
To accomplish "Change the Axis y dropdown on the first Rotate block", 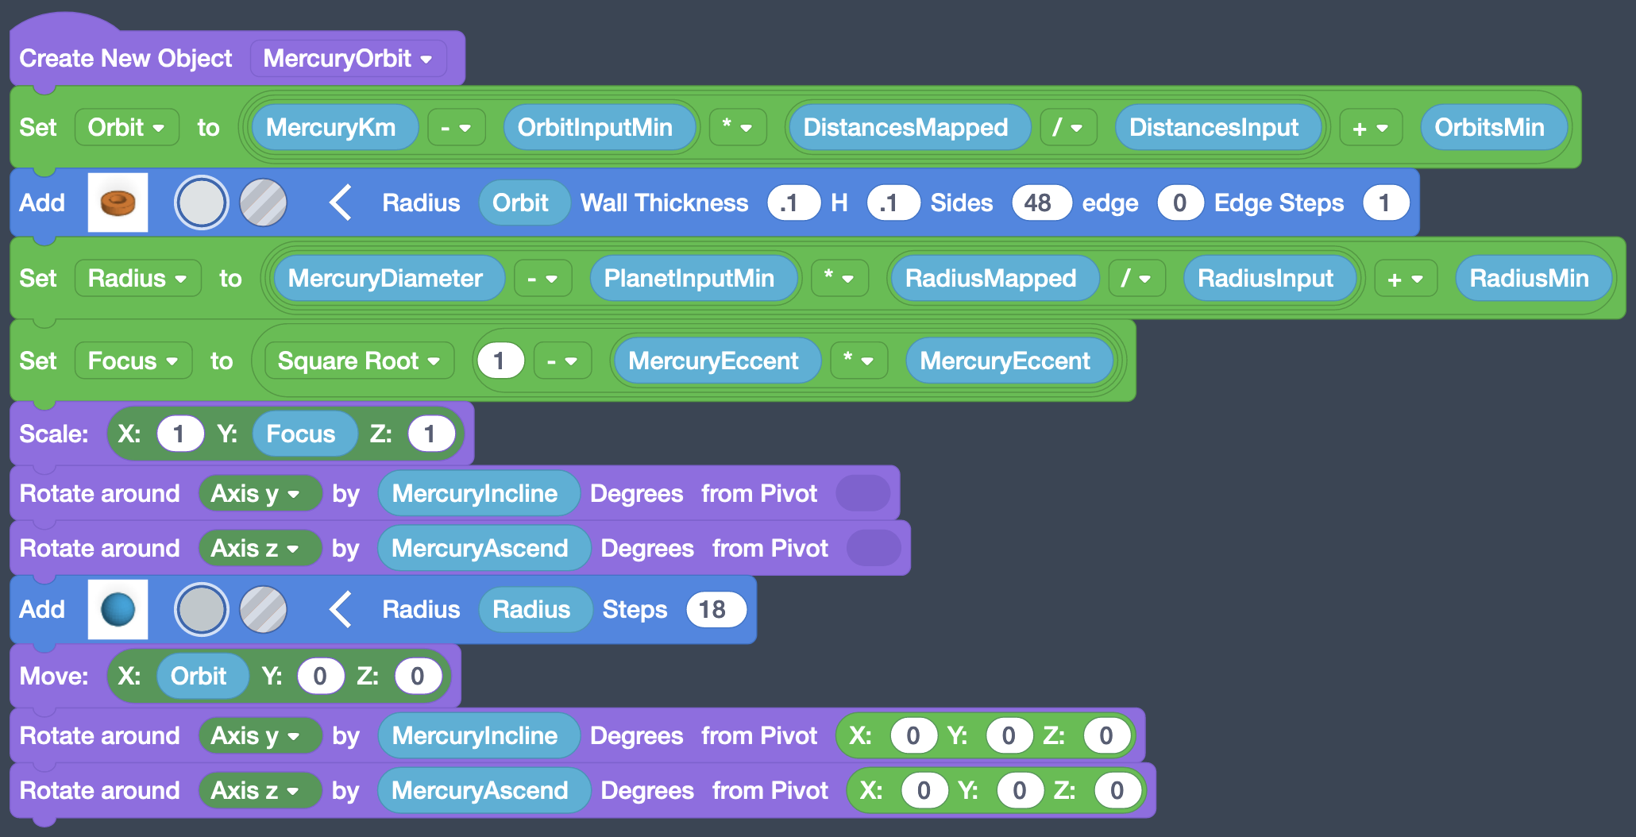I will [x=260, y=493].
